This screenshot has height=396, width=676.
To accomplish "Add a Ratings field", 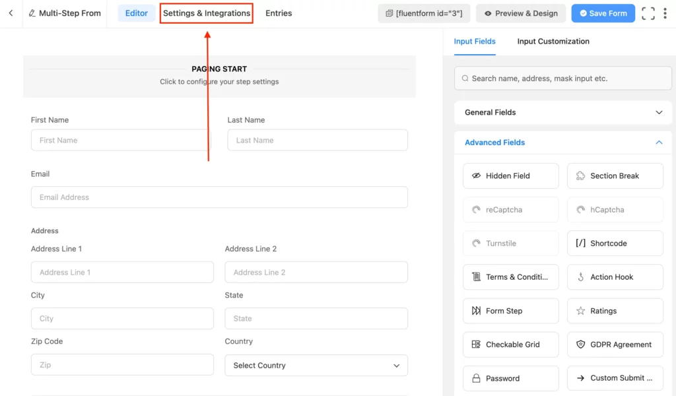I will (615, 310).
